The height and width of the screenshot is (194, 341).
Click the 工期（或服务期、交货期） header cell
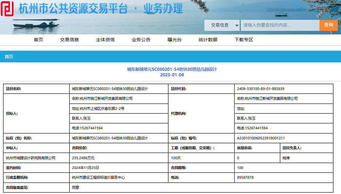pyautogui.click(x=201, y=148)
